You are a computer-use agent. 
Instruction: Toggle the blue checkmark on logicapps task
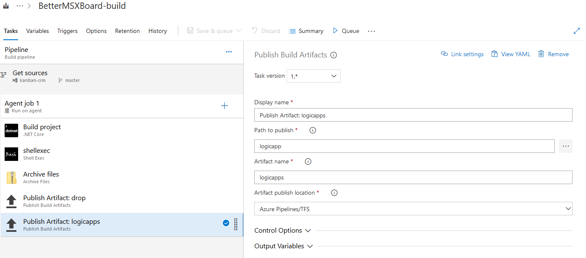226,223
